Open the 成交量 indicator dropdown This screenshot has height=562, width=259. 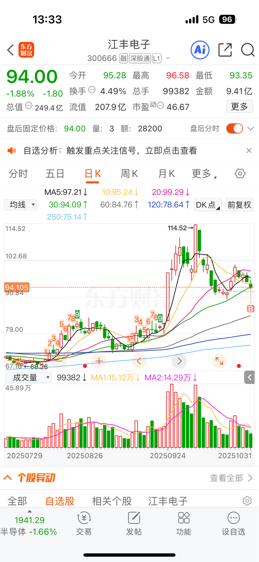pyautogui.click(x=28, y=378)
